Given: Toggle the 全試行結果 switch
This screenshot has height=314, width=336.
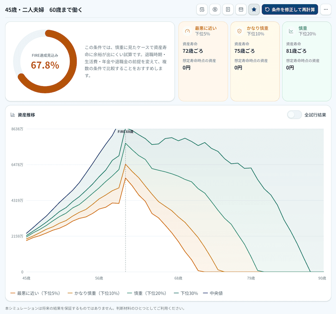Looking at the screenshot, I should click(294, 115).
